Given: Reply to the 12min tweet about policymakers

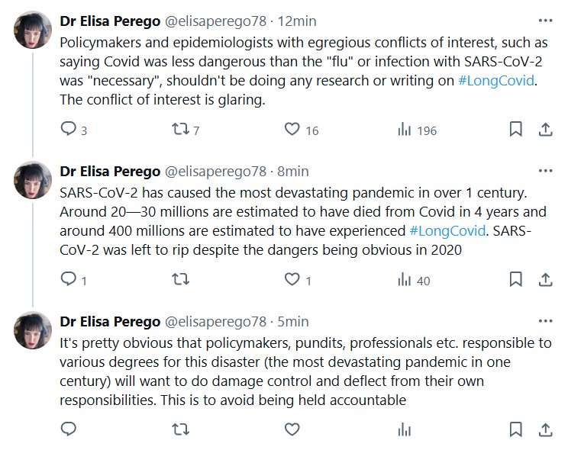Looking at the screenshot, I should [69, 130].
